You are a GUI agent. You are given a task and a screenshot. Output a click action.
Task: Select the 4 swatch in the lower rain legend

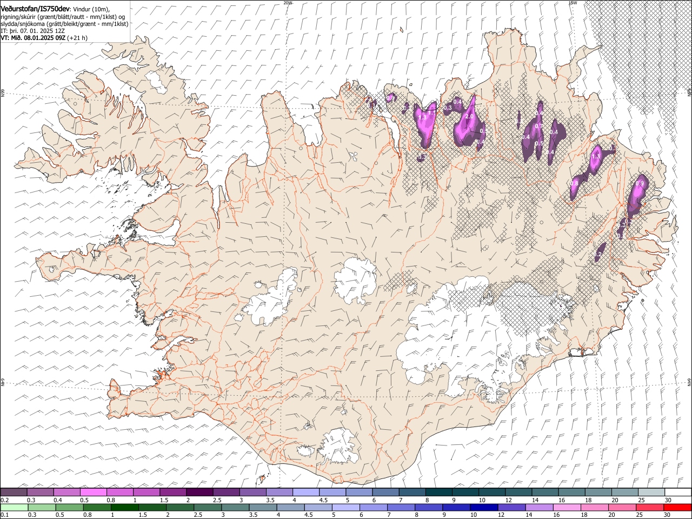(290, 507)
